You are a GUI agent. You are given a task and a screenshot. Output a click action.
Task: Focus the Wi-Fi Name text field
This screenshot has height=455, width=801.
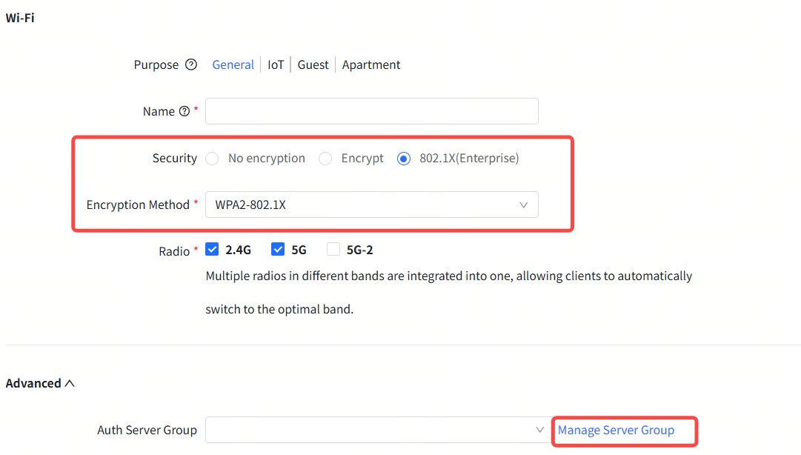pyautogui.click(x=371, y=111)
